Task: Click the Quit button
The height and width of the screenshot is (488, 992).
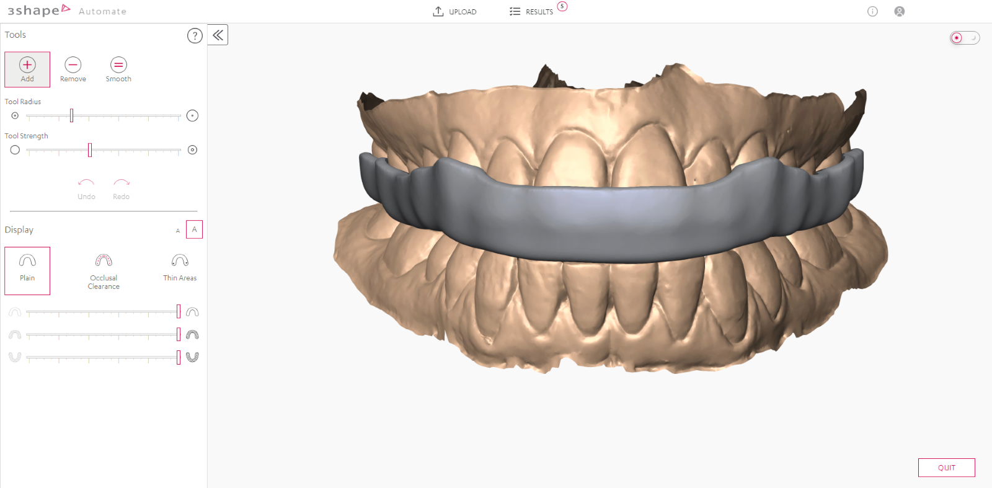Action: tap(946, 468)
